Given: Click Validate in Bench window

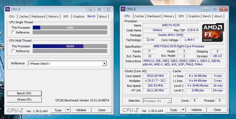Looking at the screenshot, I should point(81,110).
